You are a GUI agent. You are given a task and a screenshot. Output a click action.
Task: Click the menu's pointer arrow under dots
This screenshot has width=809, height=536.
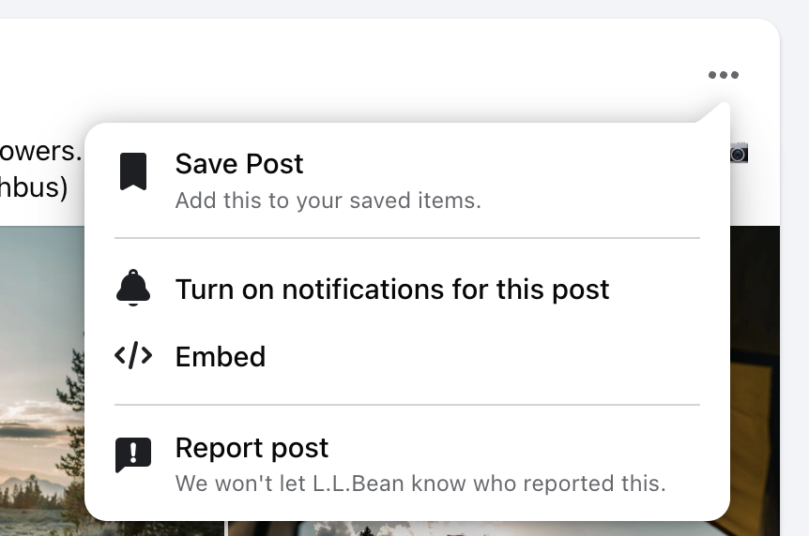click(x=714, y=112)
